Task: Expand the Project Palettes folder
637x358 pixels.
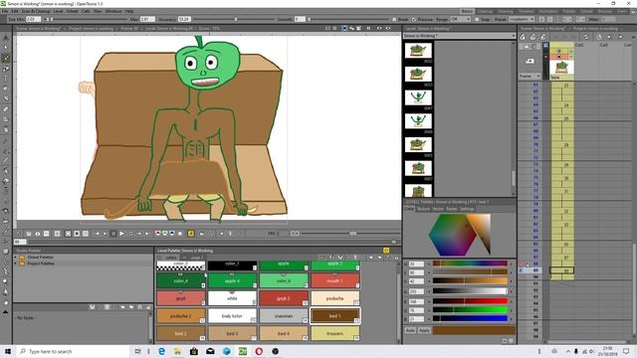Action: click(16, 264)
